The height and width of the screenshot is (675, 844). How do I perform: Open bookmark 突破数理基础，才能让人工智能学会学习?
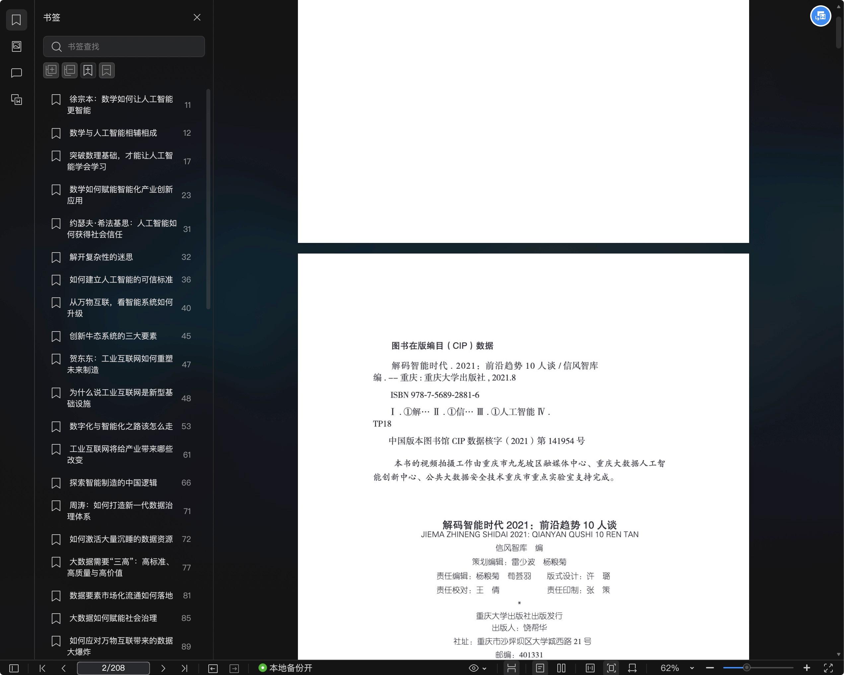tap(121, 161)
